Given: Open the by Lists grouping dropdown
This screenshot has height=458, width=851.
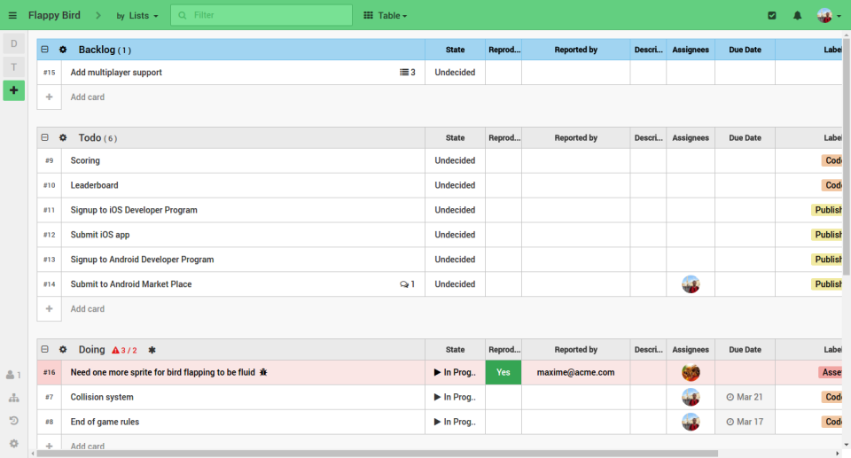Looking at the screenshot, I should point(138,16).
